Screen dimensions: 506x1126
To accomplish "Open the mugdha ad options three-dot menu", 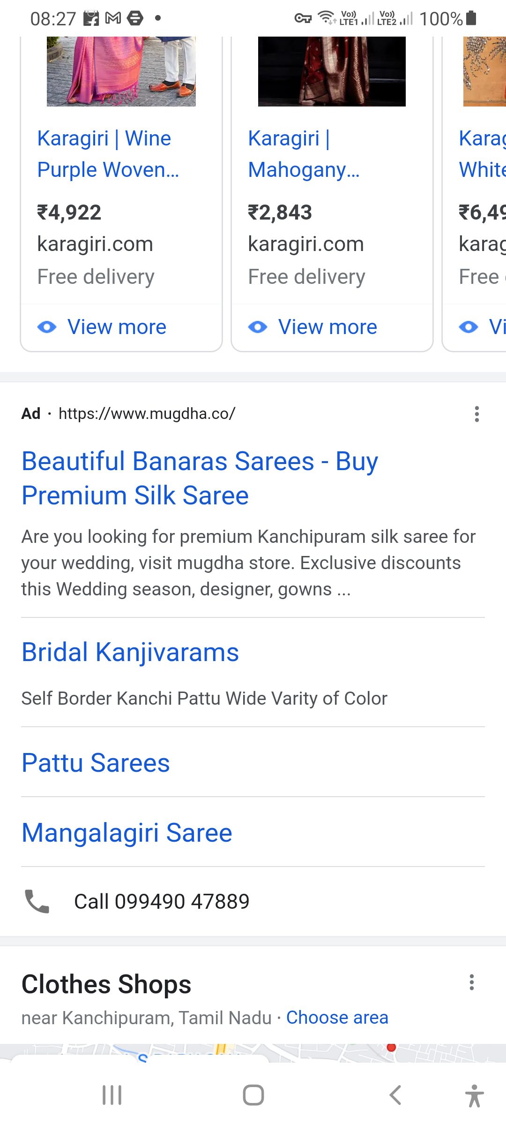I will (x=476, y=414).
